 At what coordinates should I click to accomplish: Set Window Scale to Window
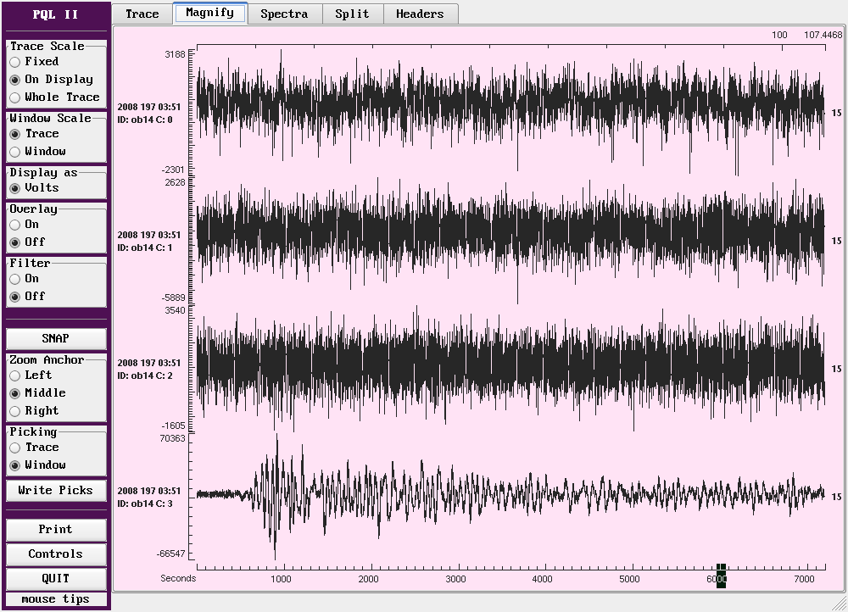(x=15, y=152)
